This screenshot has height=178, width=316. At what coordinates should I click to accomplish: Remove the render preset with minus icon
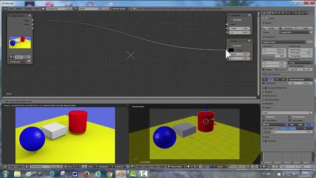312,42
